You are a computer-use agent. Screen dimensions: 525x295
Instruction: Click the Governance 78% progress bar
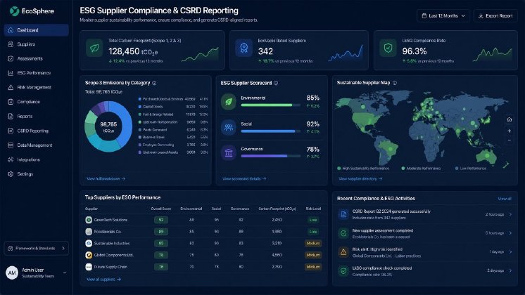tap(270, 156)
